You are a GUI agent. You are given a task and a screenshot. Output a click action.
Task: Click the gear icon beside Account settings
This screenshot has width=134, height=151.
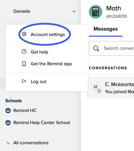coord(24,34)
